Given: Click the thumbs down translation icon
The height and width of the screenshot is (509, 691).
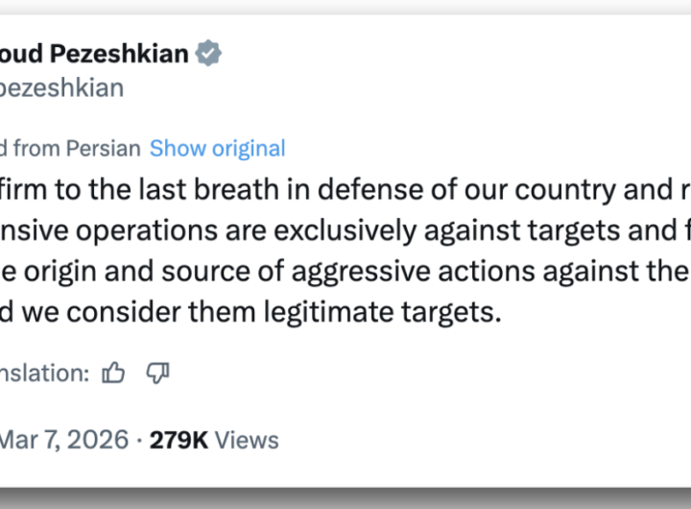Looking at the screenshot, I should coord(157,373).
